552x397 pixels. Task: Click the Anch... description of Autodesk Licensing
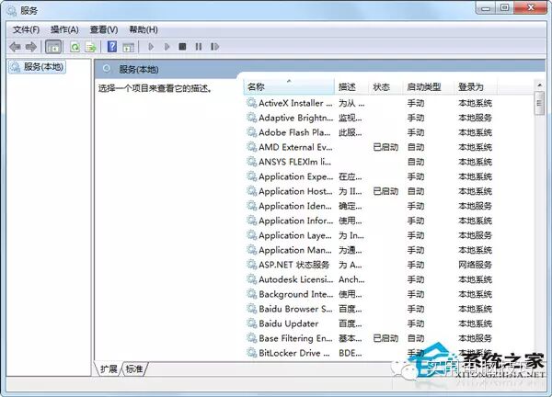click(x=351, y=279)
